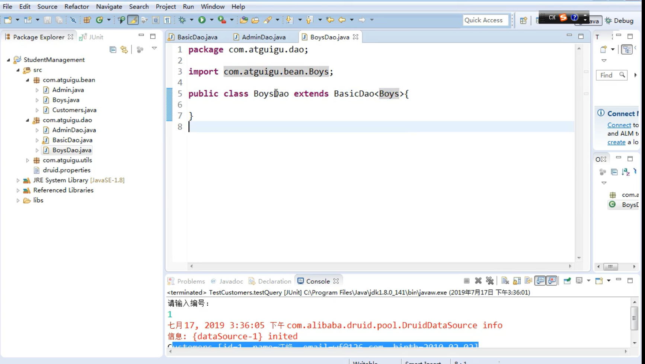Toggle Show Console on standard error change
Screen dimensions: 645x364
(552, 281)
